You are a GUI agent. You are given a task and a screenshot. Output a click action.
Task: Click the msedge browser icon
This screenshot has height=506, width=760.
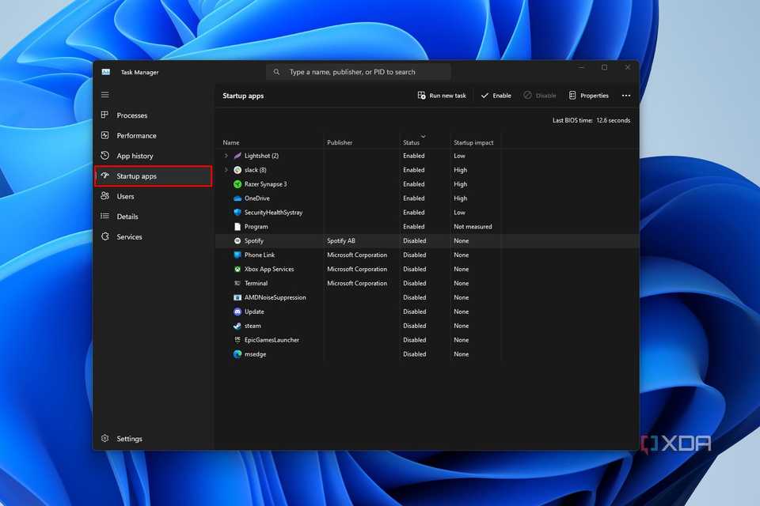237,354
